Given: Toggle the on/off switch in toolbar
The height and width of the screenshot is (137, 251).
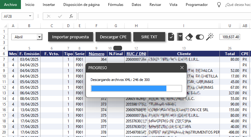Looking at the screenshot, I should (199, 37).
